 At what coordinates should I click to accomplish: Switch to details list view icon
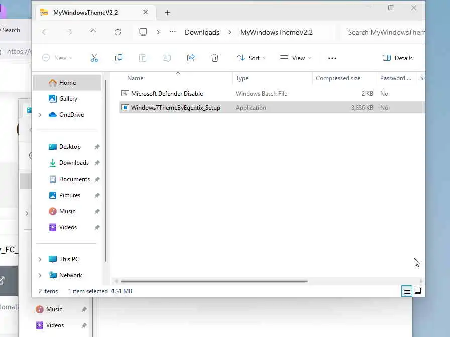coord(407,291)
